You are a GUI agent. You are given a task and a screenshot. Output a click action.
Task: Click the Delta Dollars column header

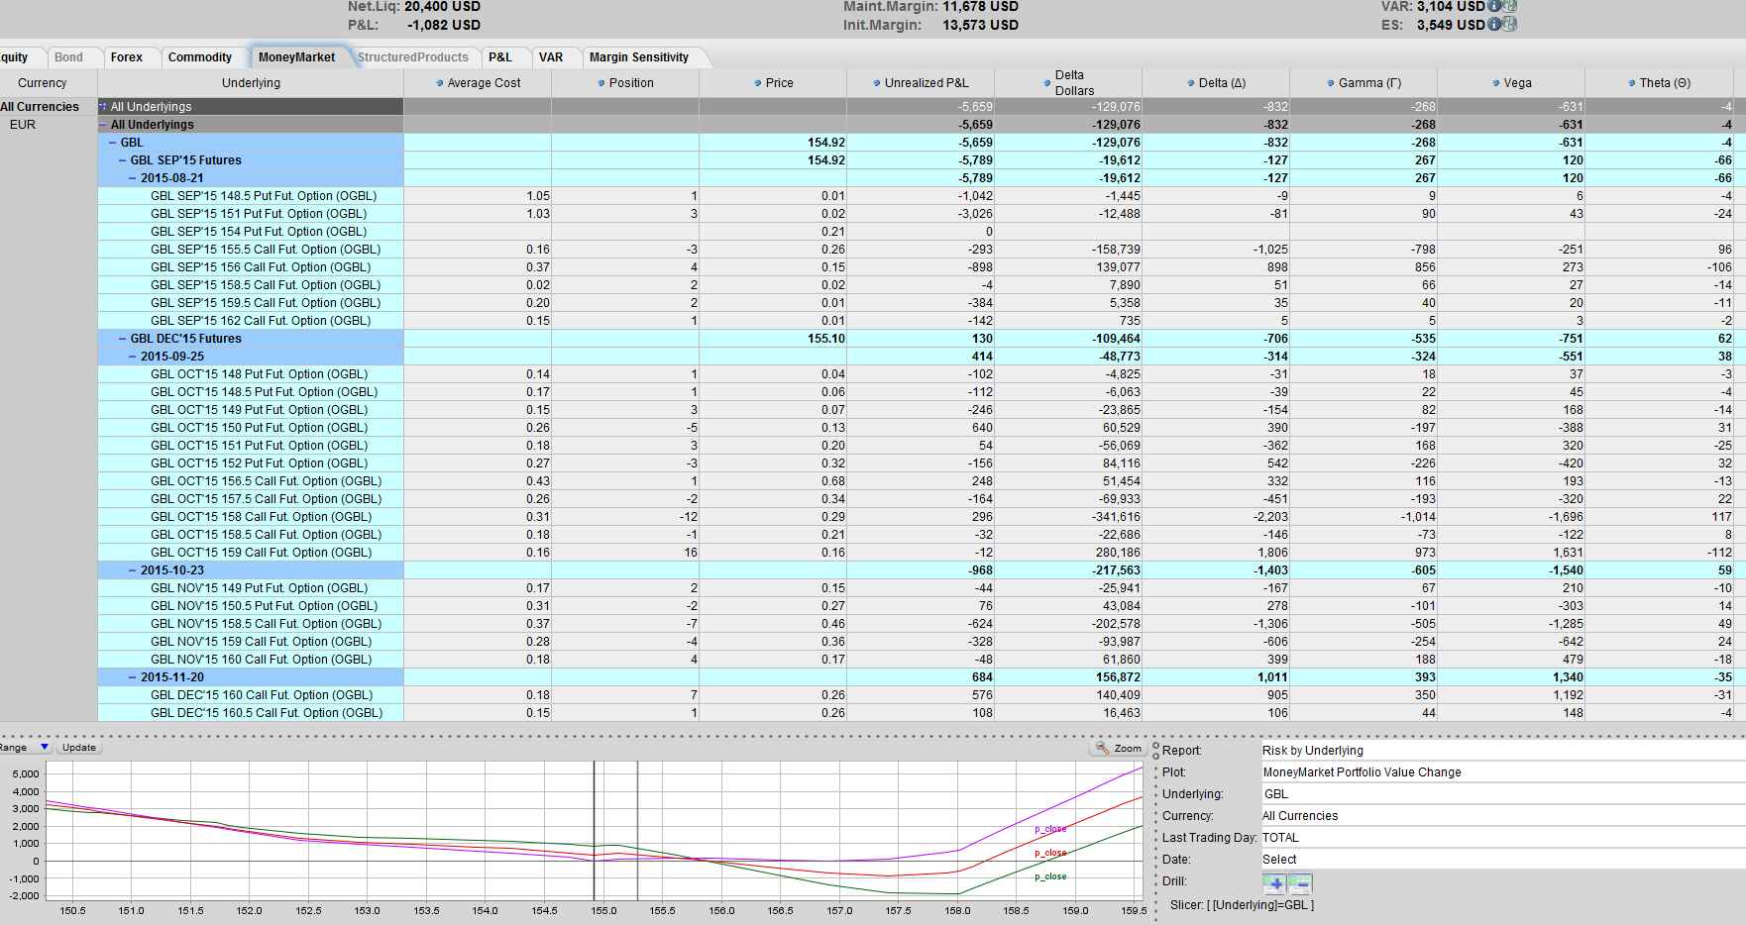tap(1068, 83)
